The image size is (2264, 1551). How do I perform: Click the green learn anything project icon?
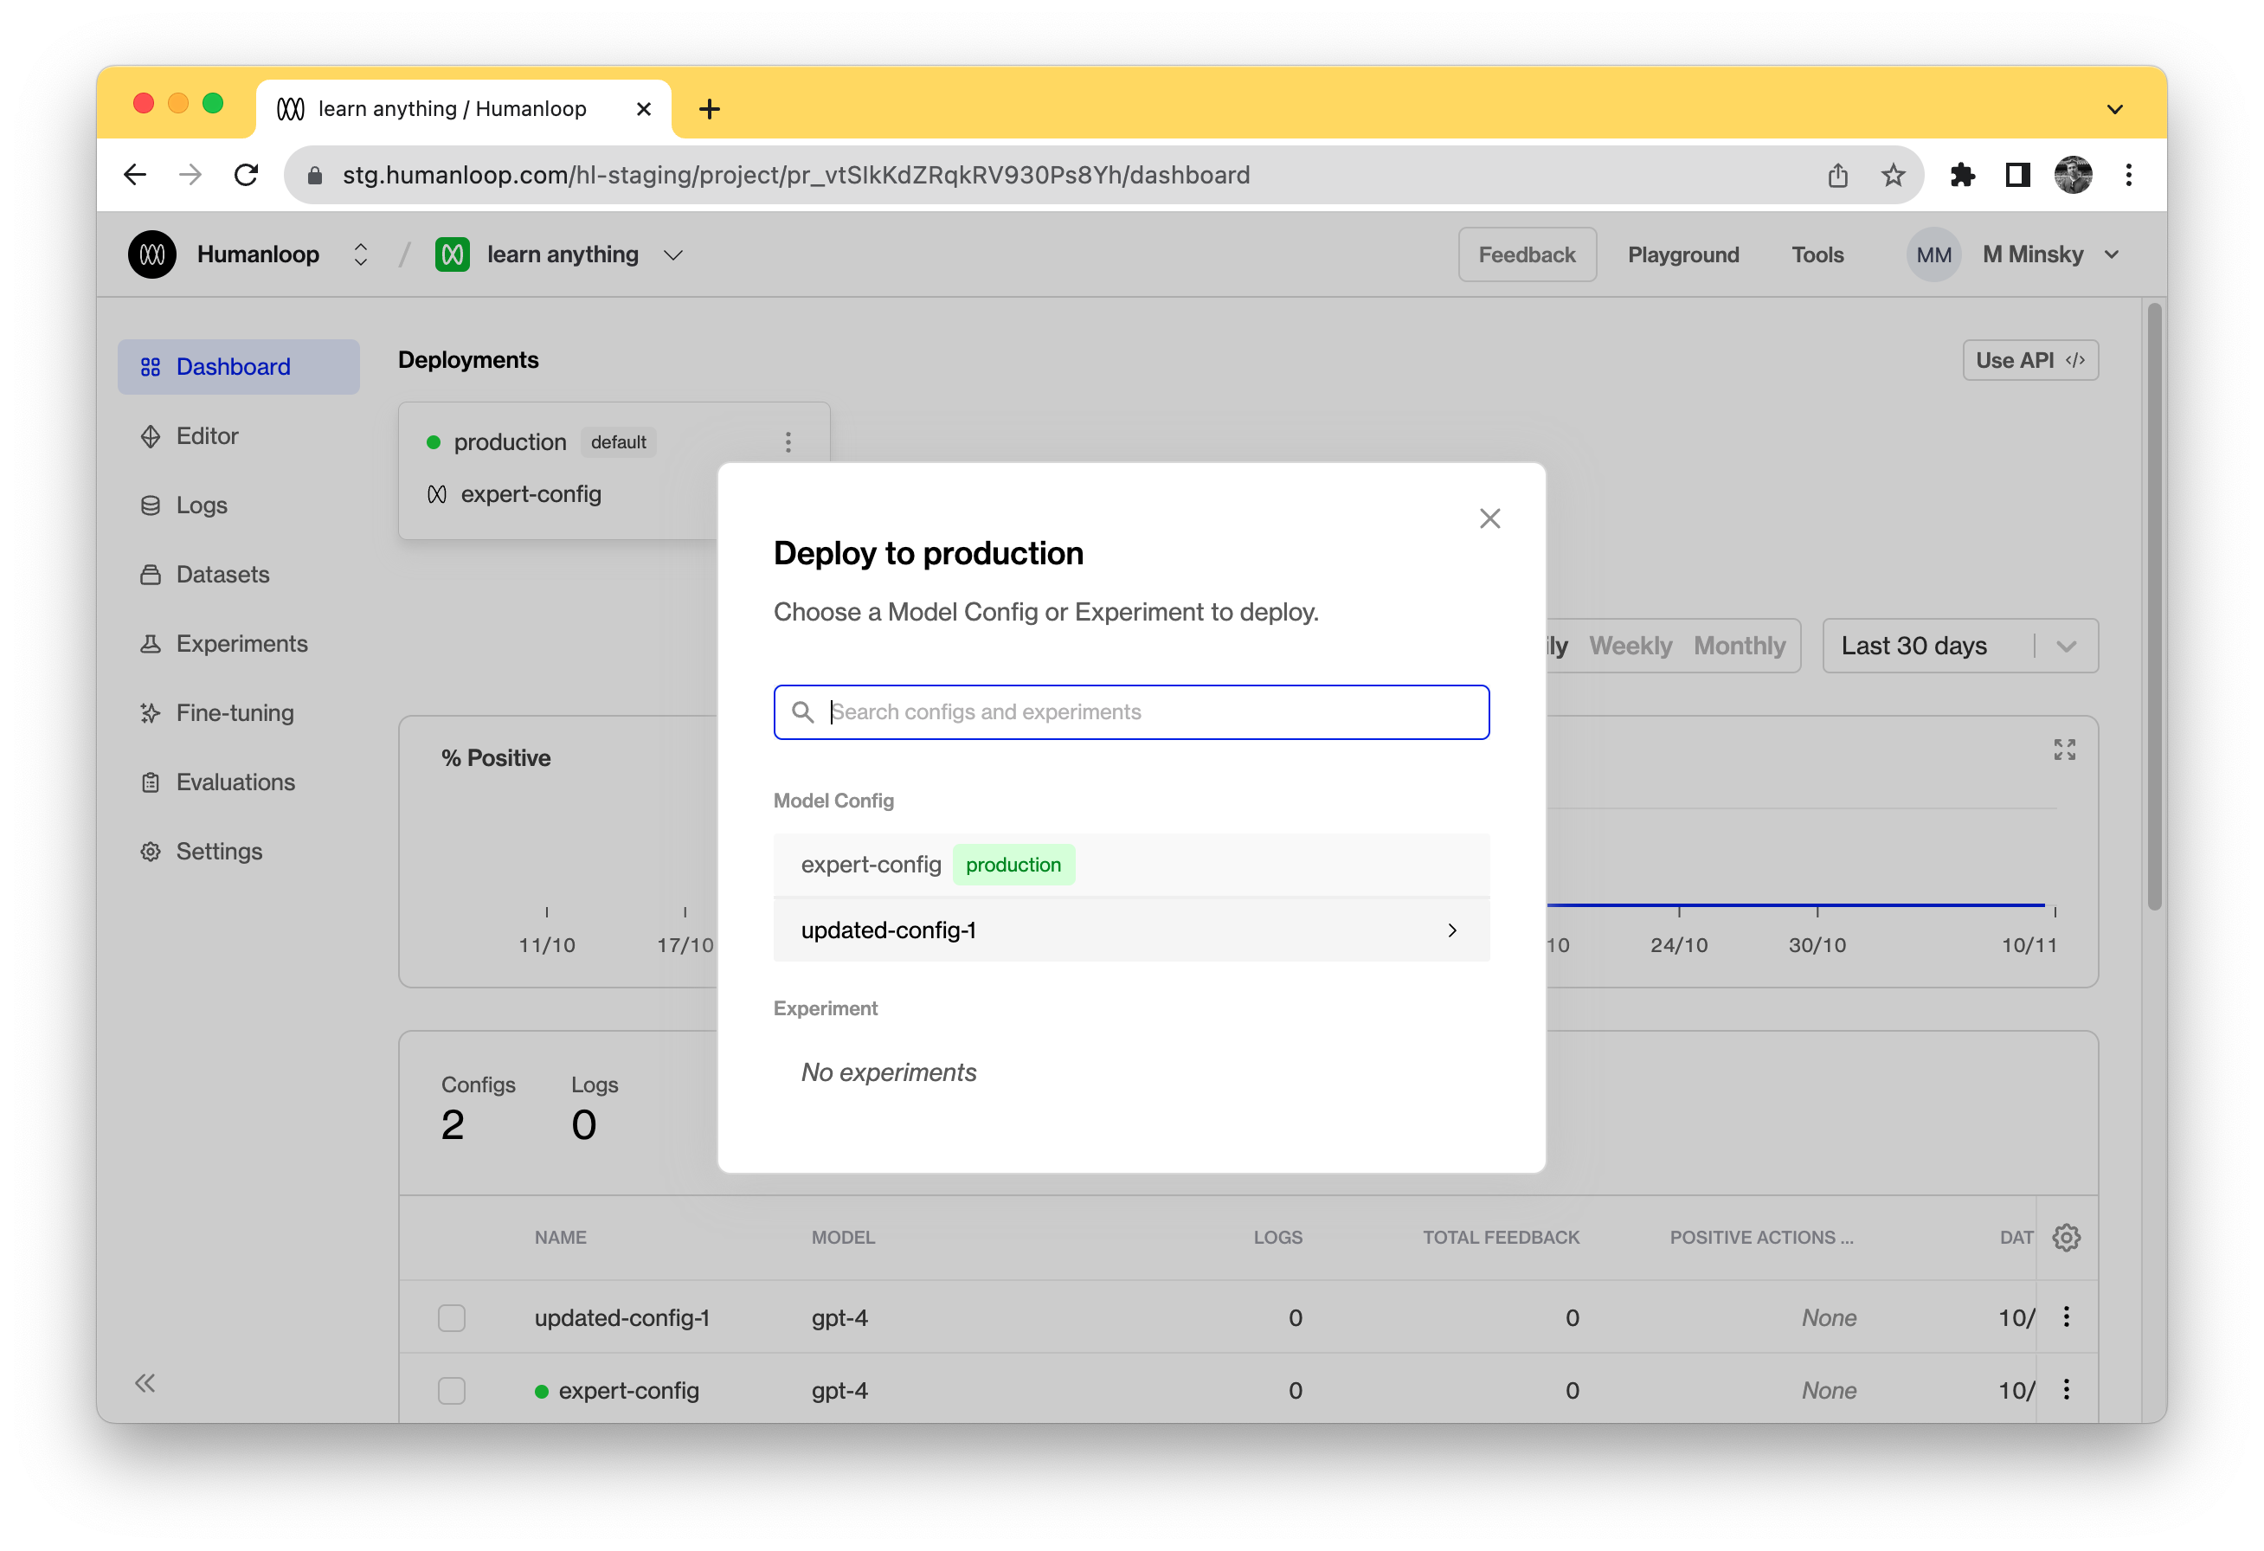point(452,254)
